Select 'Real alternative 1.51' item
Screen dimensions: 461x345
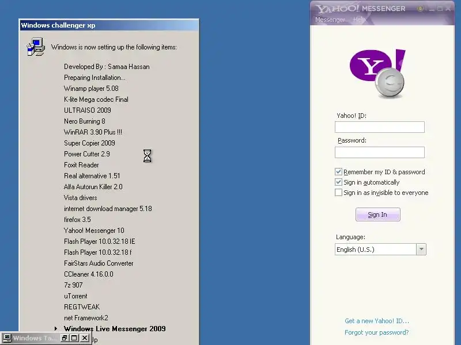coord(92,176)
